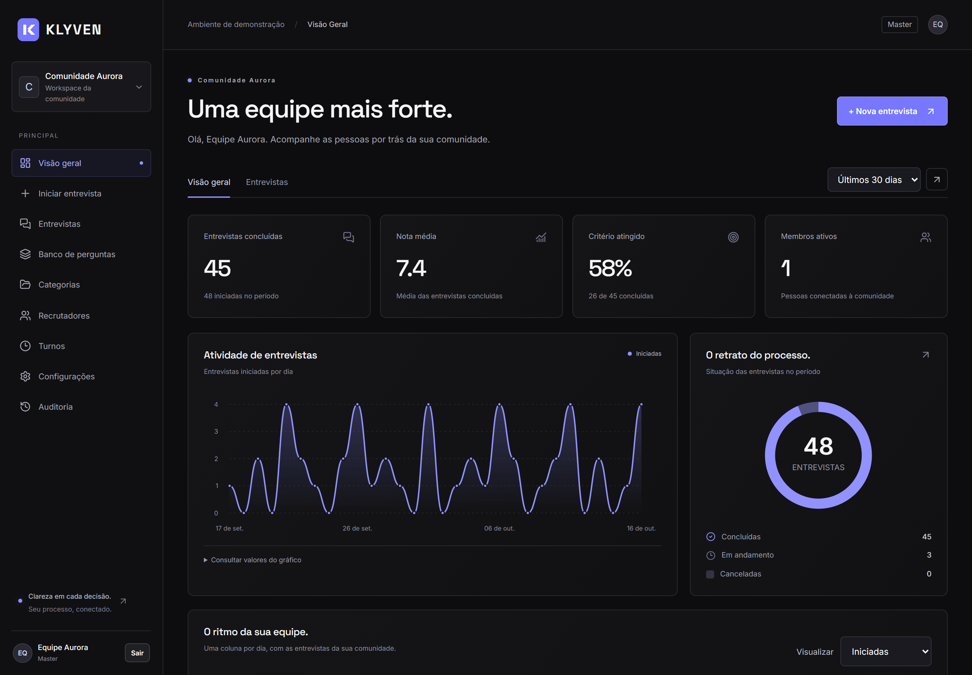Click the export arrow button beside period selector
Screen dimensions: 972x675
(x=937, y=180)
